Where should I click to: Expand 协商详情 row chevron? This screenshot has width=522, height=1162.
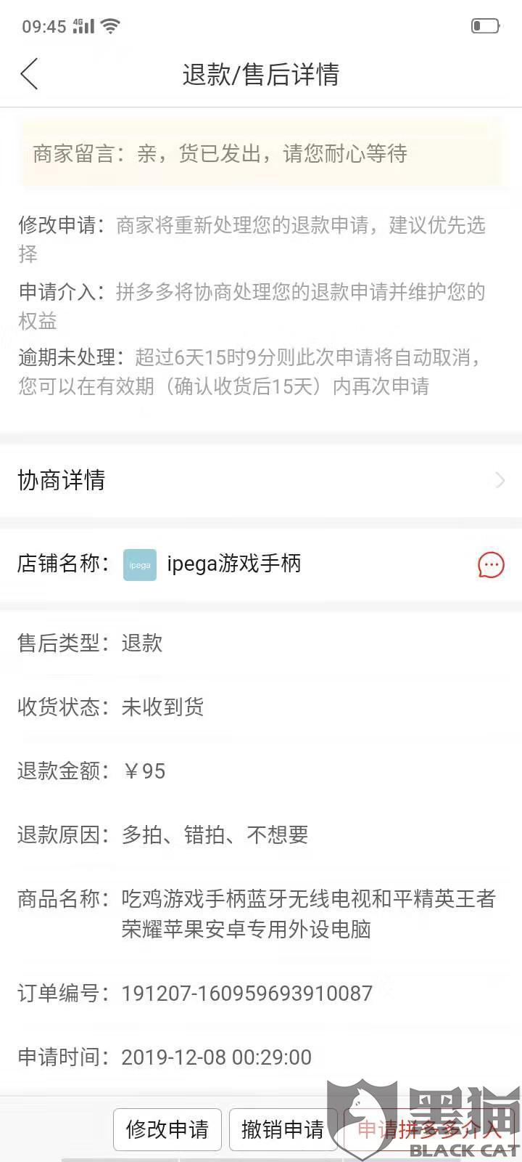[x=500, y=480]
